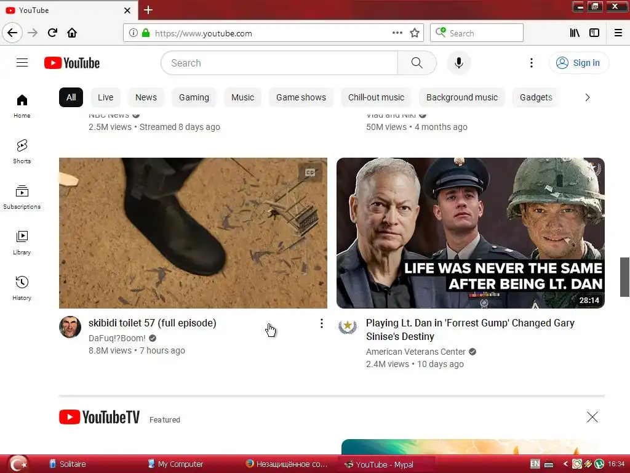Open History in the sidebar
The height and width of the screenshot is (473, 630).
pyautogui.click(x=22, y=288)
